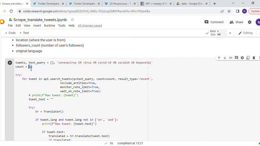
Task: Add a new Code cell
Action: click(x=10, y=33)
